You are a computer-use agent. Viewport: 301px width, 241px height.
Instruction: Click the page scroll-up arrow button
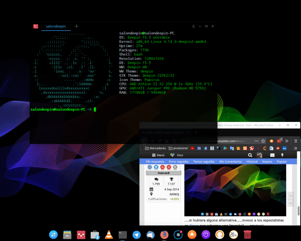[x=291, y=195]
